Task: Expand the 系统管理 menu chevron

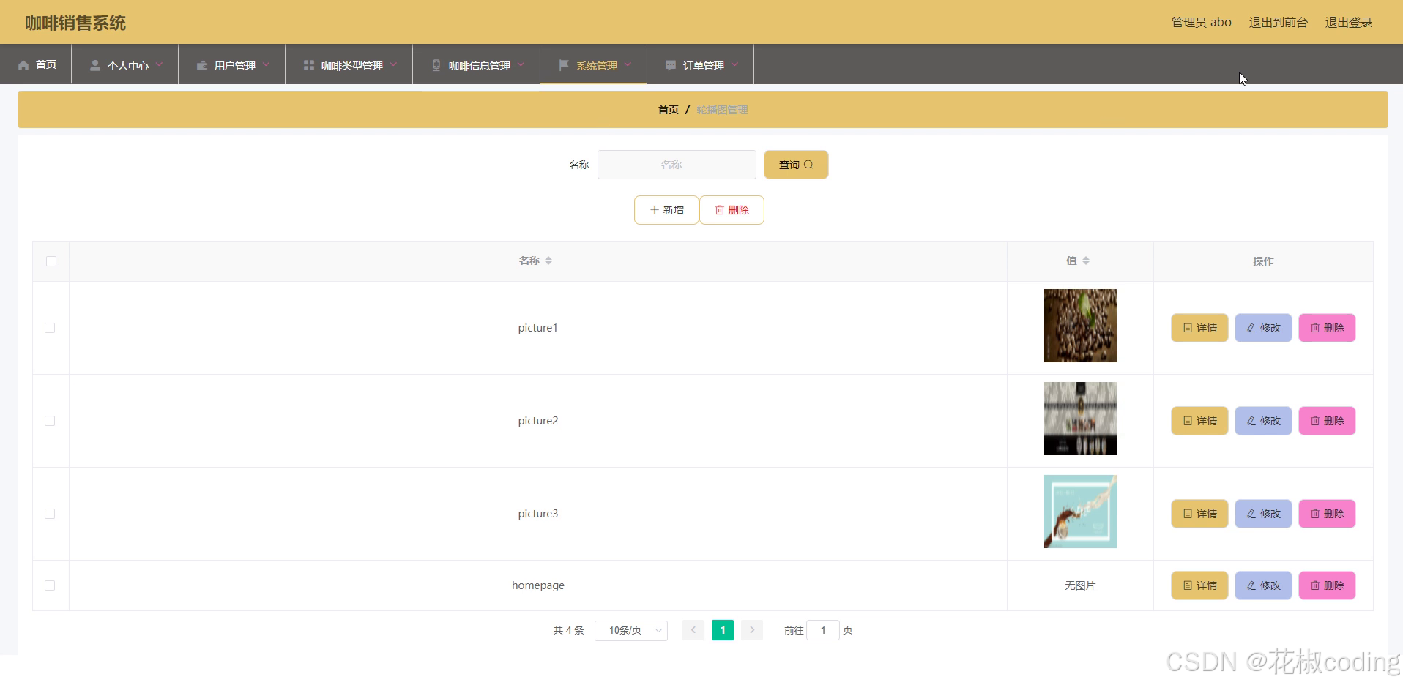Action: click(x=628, y=64)
